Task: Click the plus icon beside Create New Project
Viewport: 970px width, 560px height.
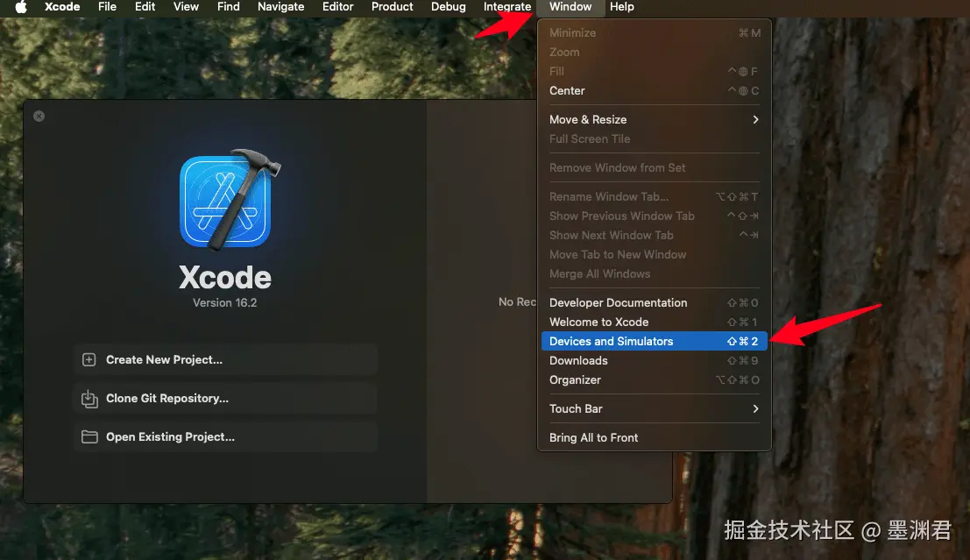Action: tap(89, 359)
